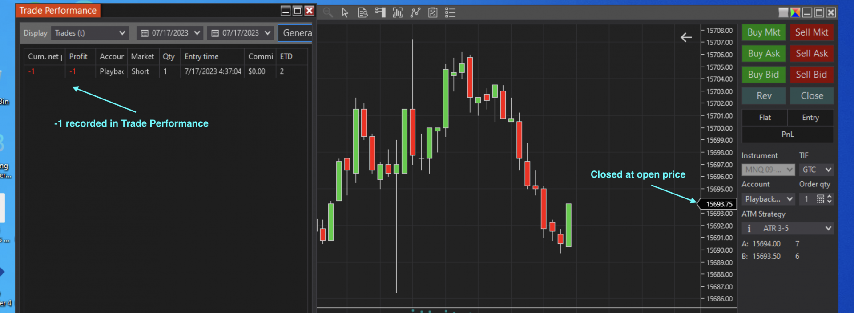
Task: Click the Trade Performance title tab
Action: coord(58,11)
